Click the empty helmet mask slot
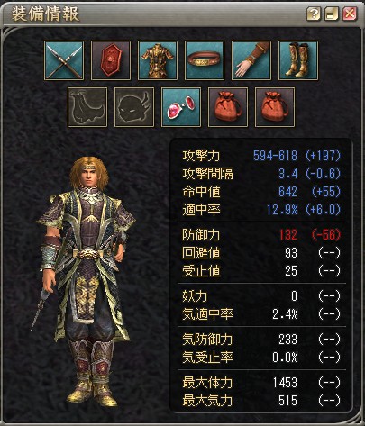This screenshot has height=426, width=365. click(134, 107)
